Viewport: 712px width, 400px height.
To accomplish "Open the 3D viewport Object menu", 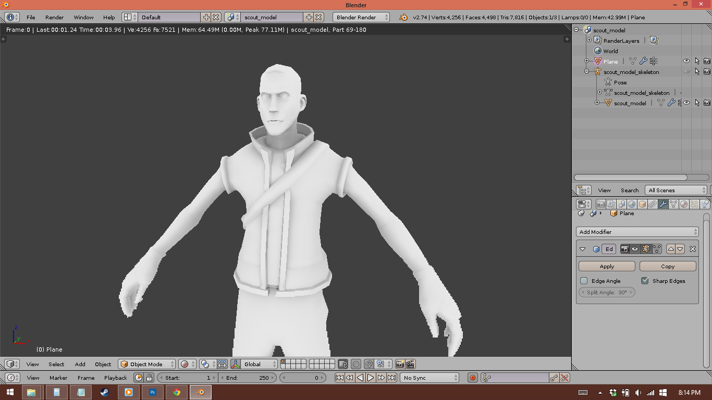I will [x=103, y=364].
